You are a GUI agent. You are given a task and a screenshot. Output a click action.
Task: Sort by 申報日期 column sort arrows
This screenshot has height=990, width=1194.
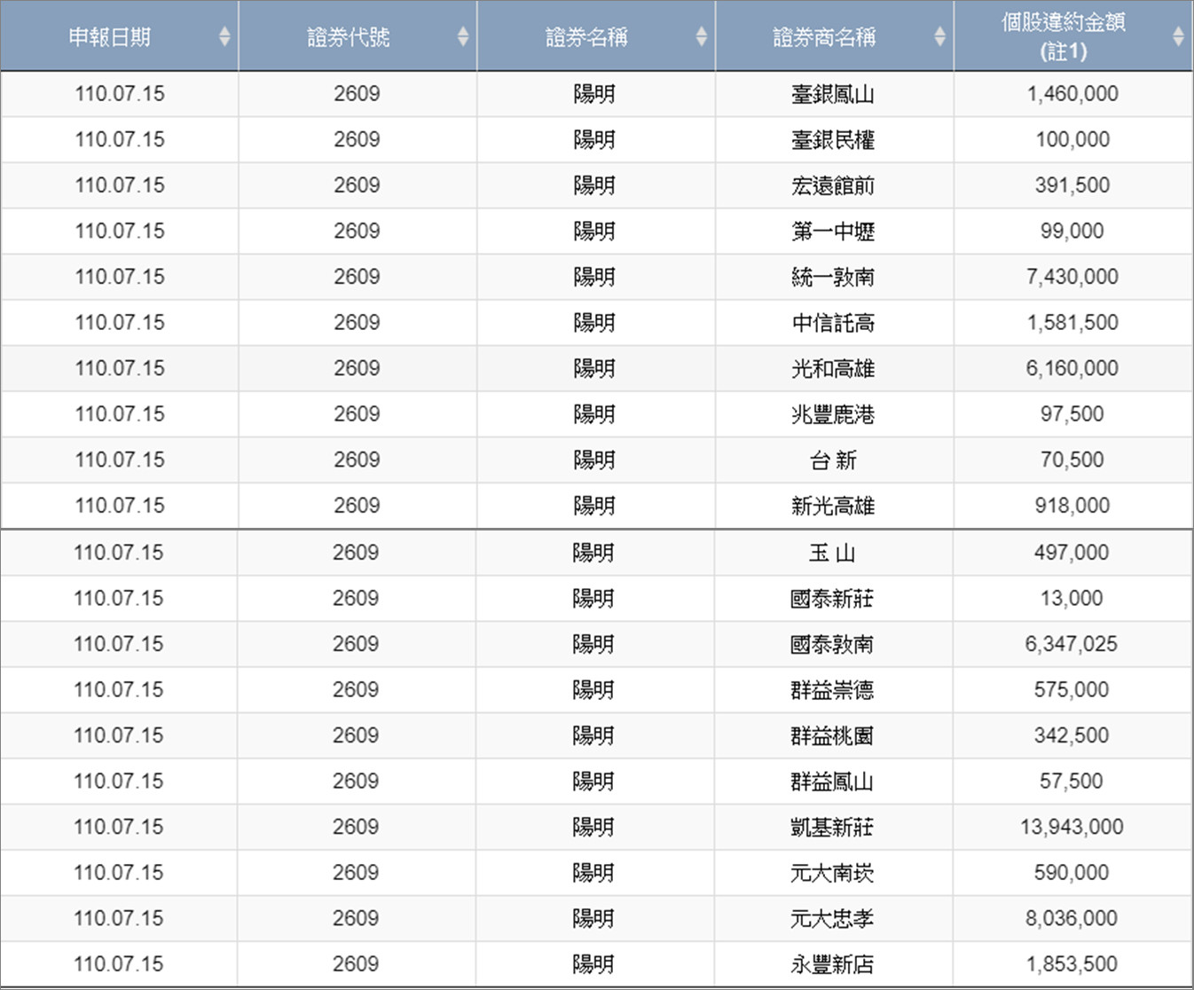coord(224,36)
